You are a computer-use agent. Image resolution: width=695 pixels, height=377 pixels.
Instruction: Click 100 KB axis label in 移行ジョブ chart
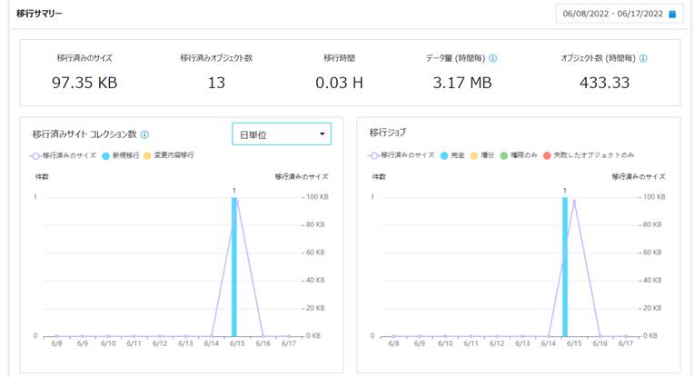(654, 197)
